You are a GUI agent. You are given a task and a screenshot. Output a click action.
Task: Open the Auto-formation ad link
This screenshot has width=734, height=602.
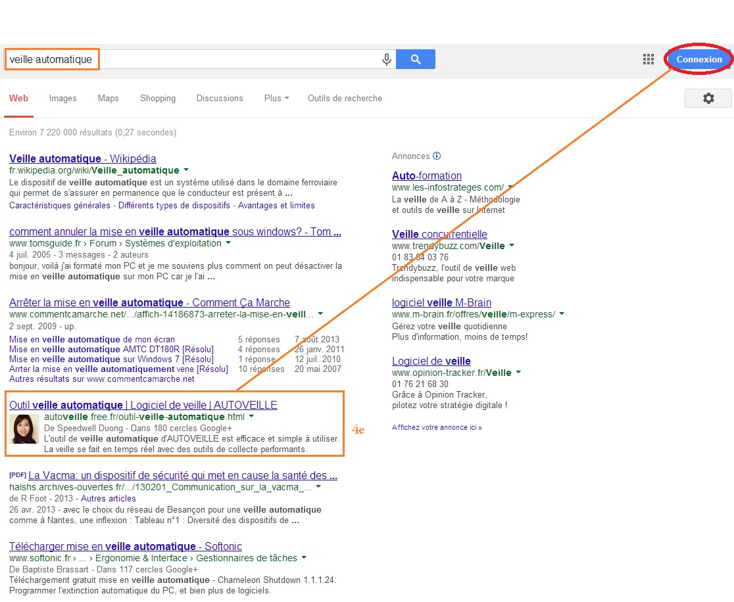point(427,175)
